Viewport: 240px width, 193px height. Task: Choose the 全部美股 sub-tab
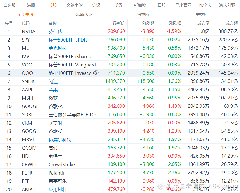click(25, 15)
